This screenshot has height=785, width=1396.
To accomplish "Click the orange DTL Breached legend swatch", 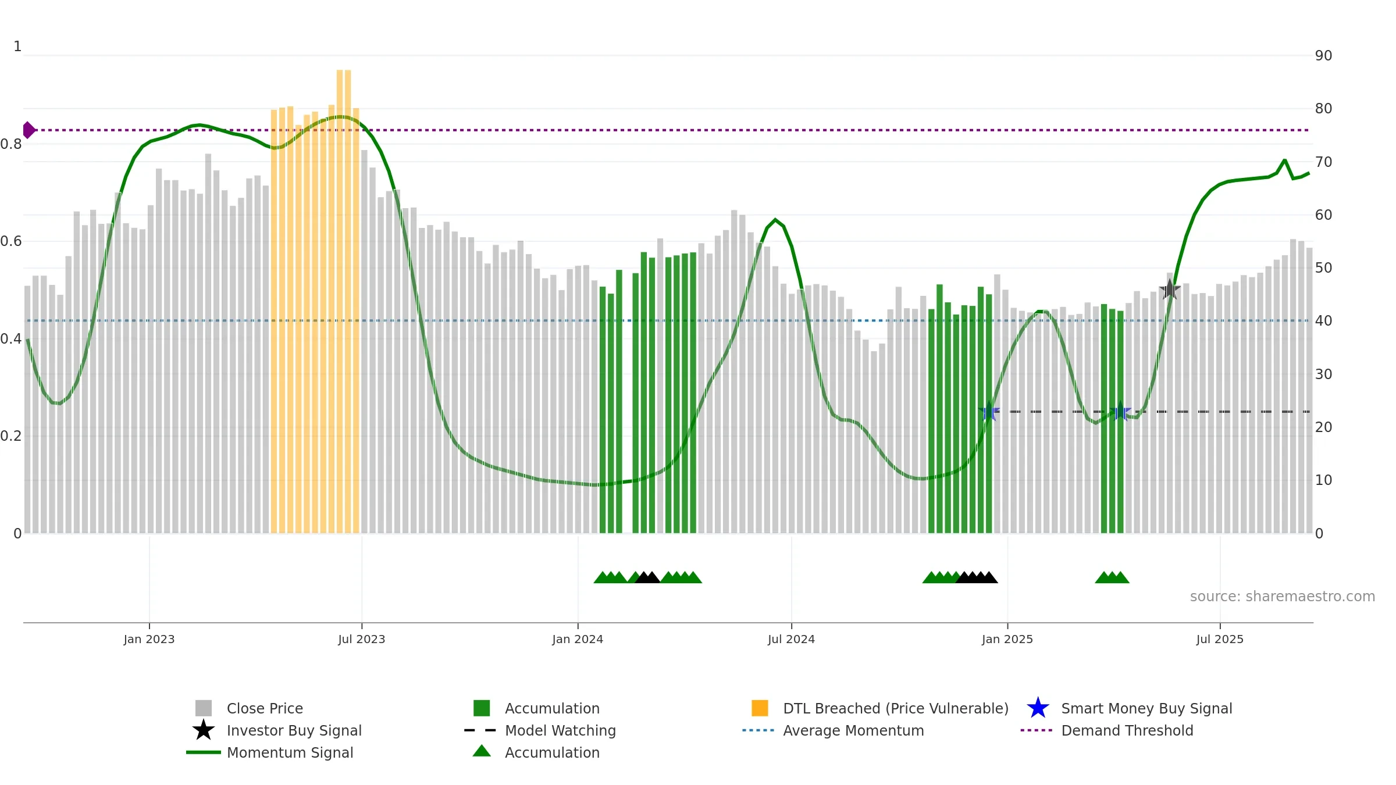I will point(760,708).
